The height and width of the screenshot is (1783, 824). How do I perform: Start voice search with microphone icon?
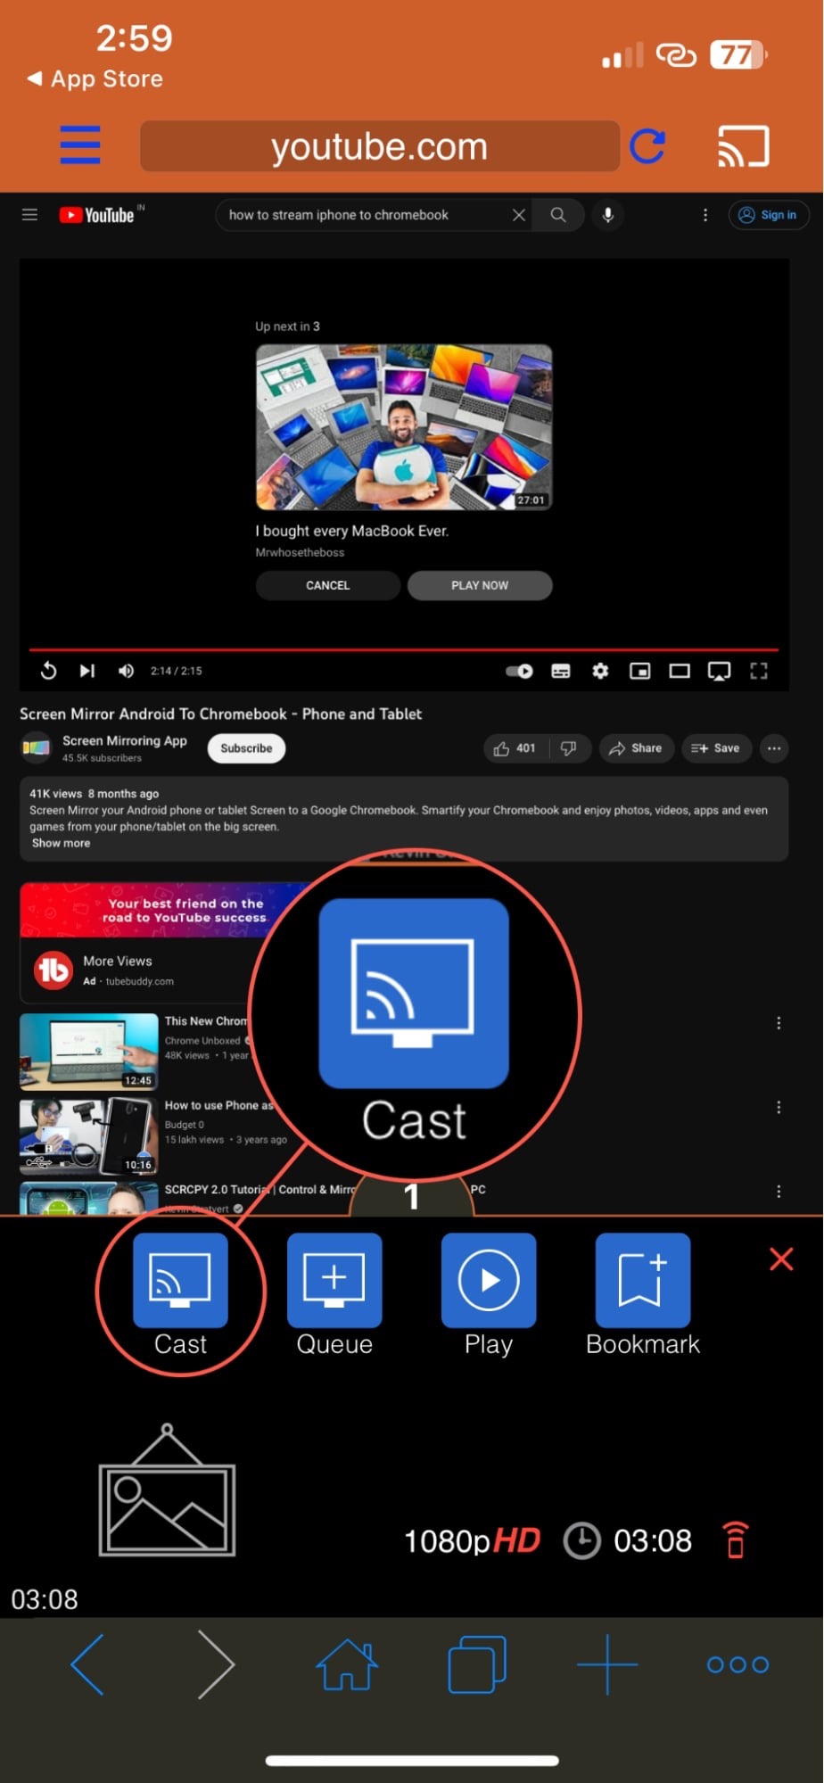coord(607,215)
